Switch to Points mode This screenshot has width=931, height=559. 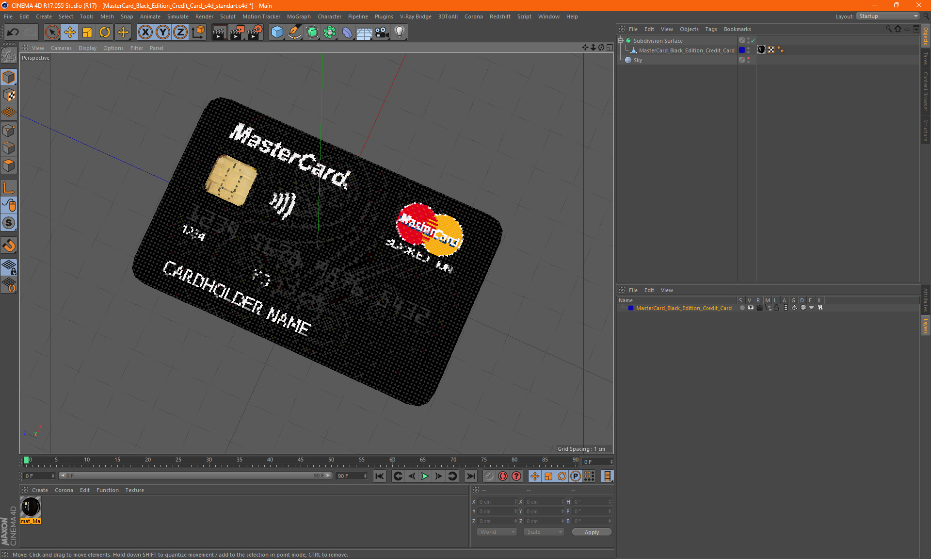click(x=9, y=131)
